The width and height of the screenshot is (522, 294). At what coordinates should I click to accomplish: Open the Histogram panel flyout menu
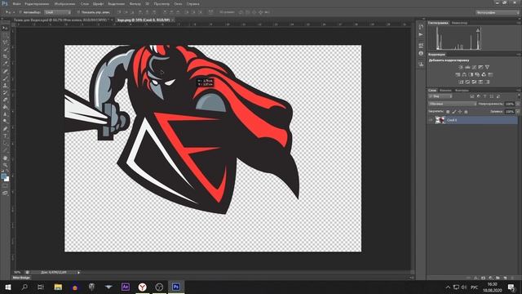(x=519, y=23)
